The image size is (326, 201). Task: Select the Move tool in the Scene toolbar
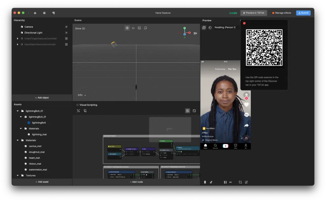pyautogui.click(x=127, y=28)
